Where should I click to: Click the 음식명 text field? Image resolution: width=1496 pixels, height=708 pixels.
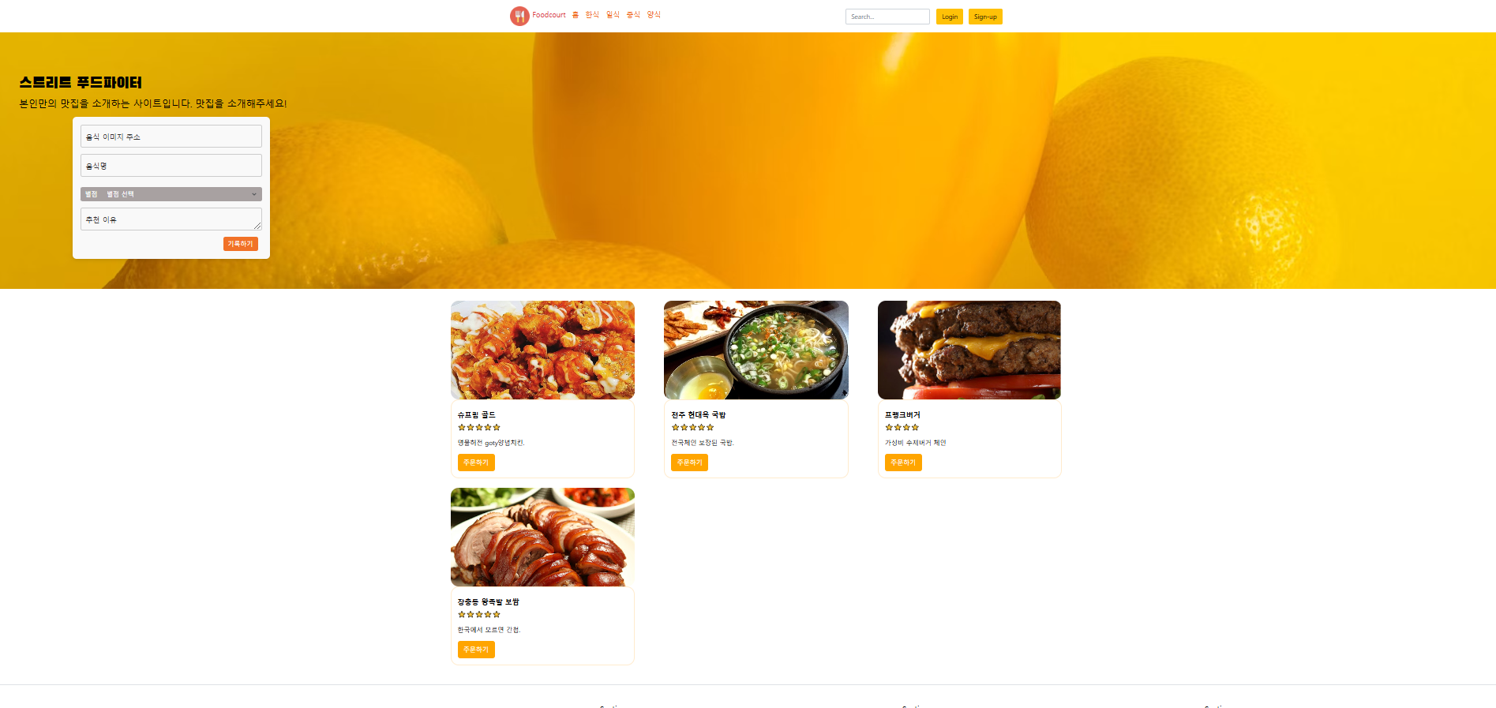[171, 166]
